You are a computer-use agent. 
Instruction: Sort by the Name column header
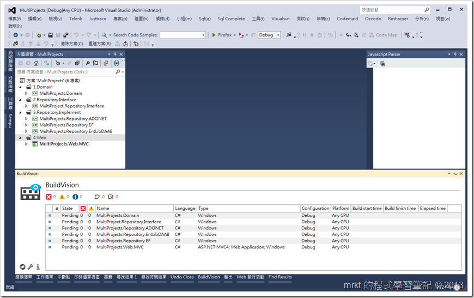coord(135,209)
